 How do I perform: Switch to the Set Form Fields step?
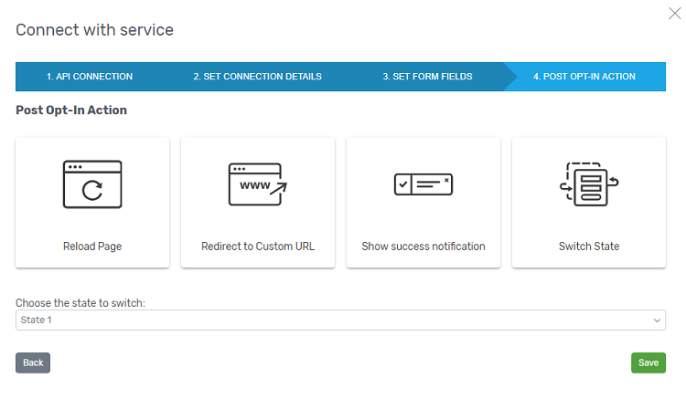point(427,77)
